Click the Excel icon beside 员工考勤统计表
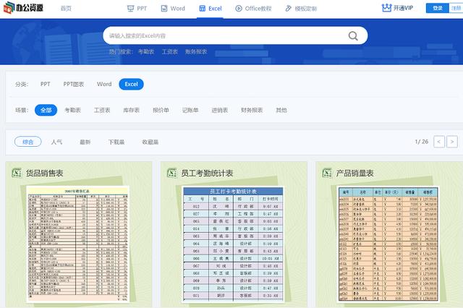The height and width of the screenshot is (308, 463). (x=172, y=173)
